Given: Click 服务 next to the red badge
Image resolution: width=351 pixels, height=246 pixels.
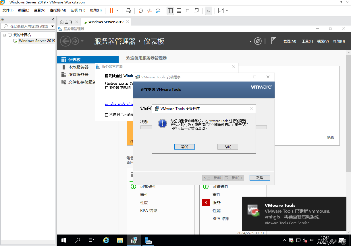Looking at the screenshot, I should pyautogui.click(x=217, y=203).
